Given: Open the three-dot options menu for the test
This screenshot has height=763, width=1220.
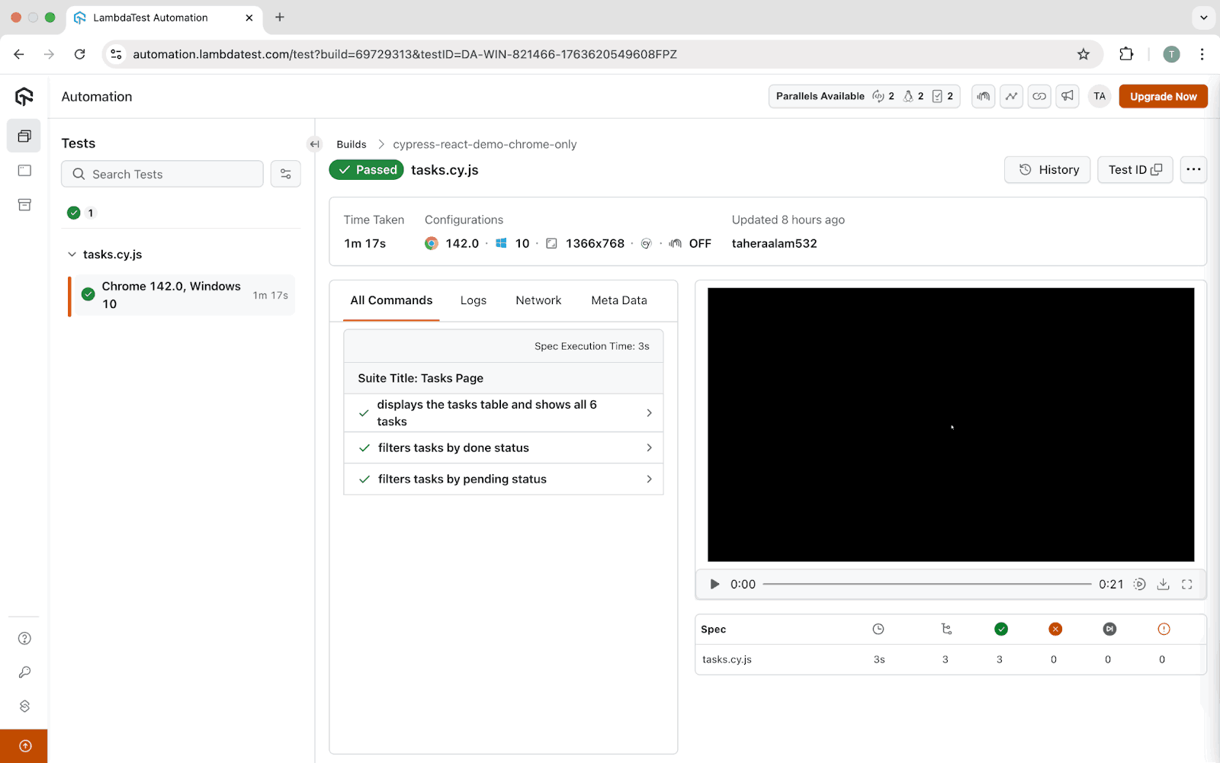Looking at the screenshot, I should point(1193,169).
